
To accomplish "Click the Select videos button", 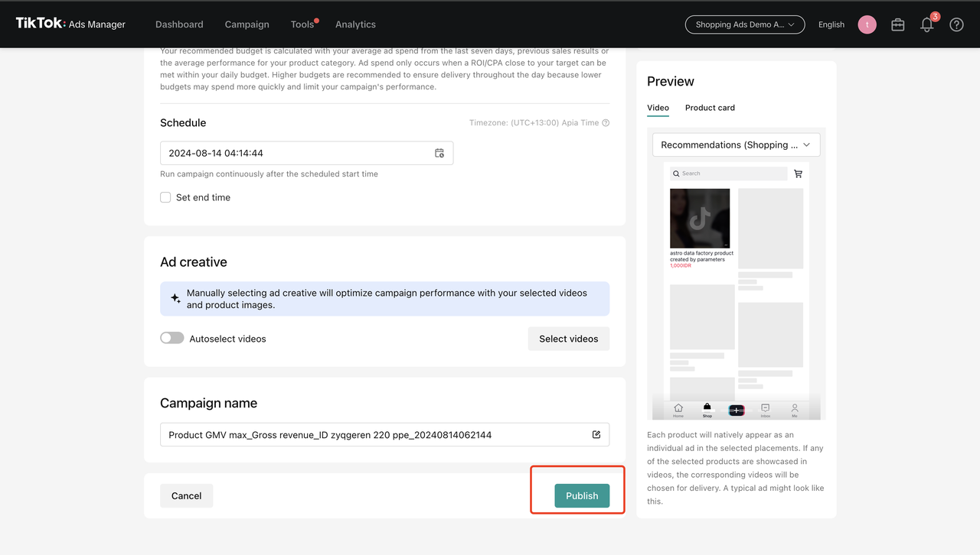I will click(568, 339).
